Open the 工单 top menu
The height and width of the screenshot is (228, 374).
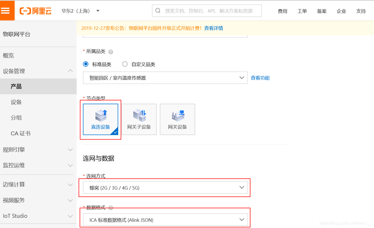click(302, 11)
